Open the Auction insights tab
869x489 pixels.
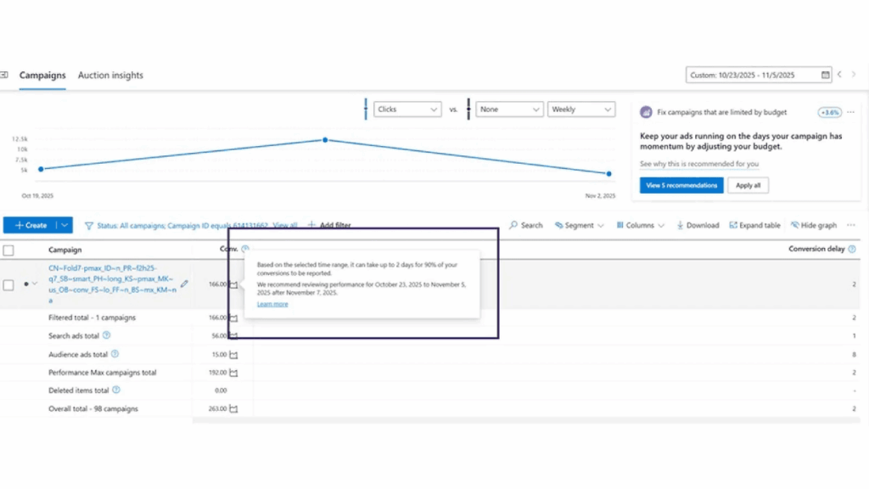pyautogui.click(x=110, y=75)
